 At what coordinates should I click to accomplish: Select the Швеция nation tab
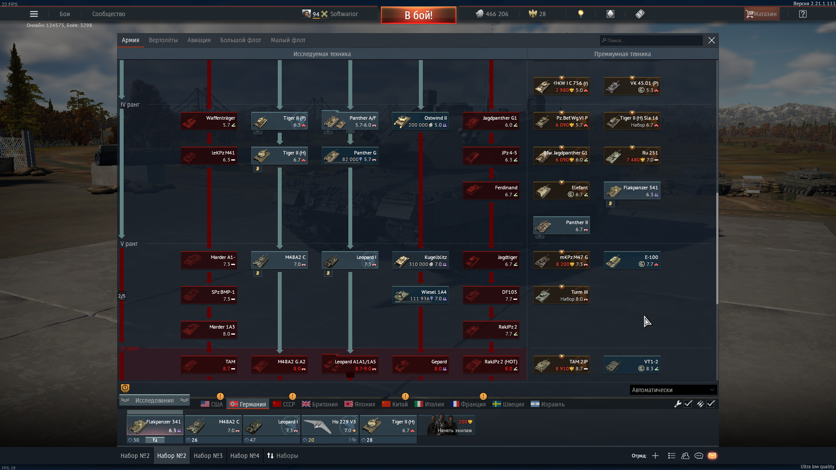[508, 404]
